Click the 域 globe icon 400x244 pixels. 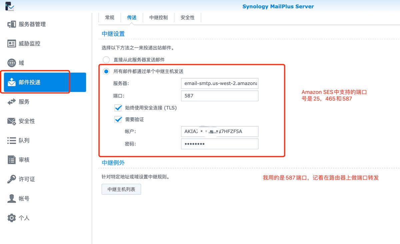pos(12,63)
